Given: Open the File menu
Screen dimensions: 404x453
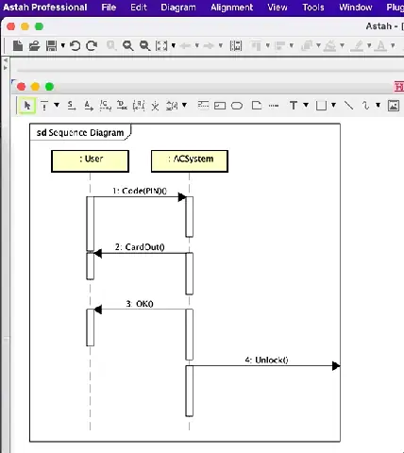Looking at the screenshot, I should point(109,8).
